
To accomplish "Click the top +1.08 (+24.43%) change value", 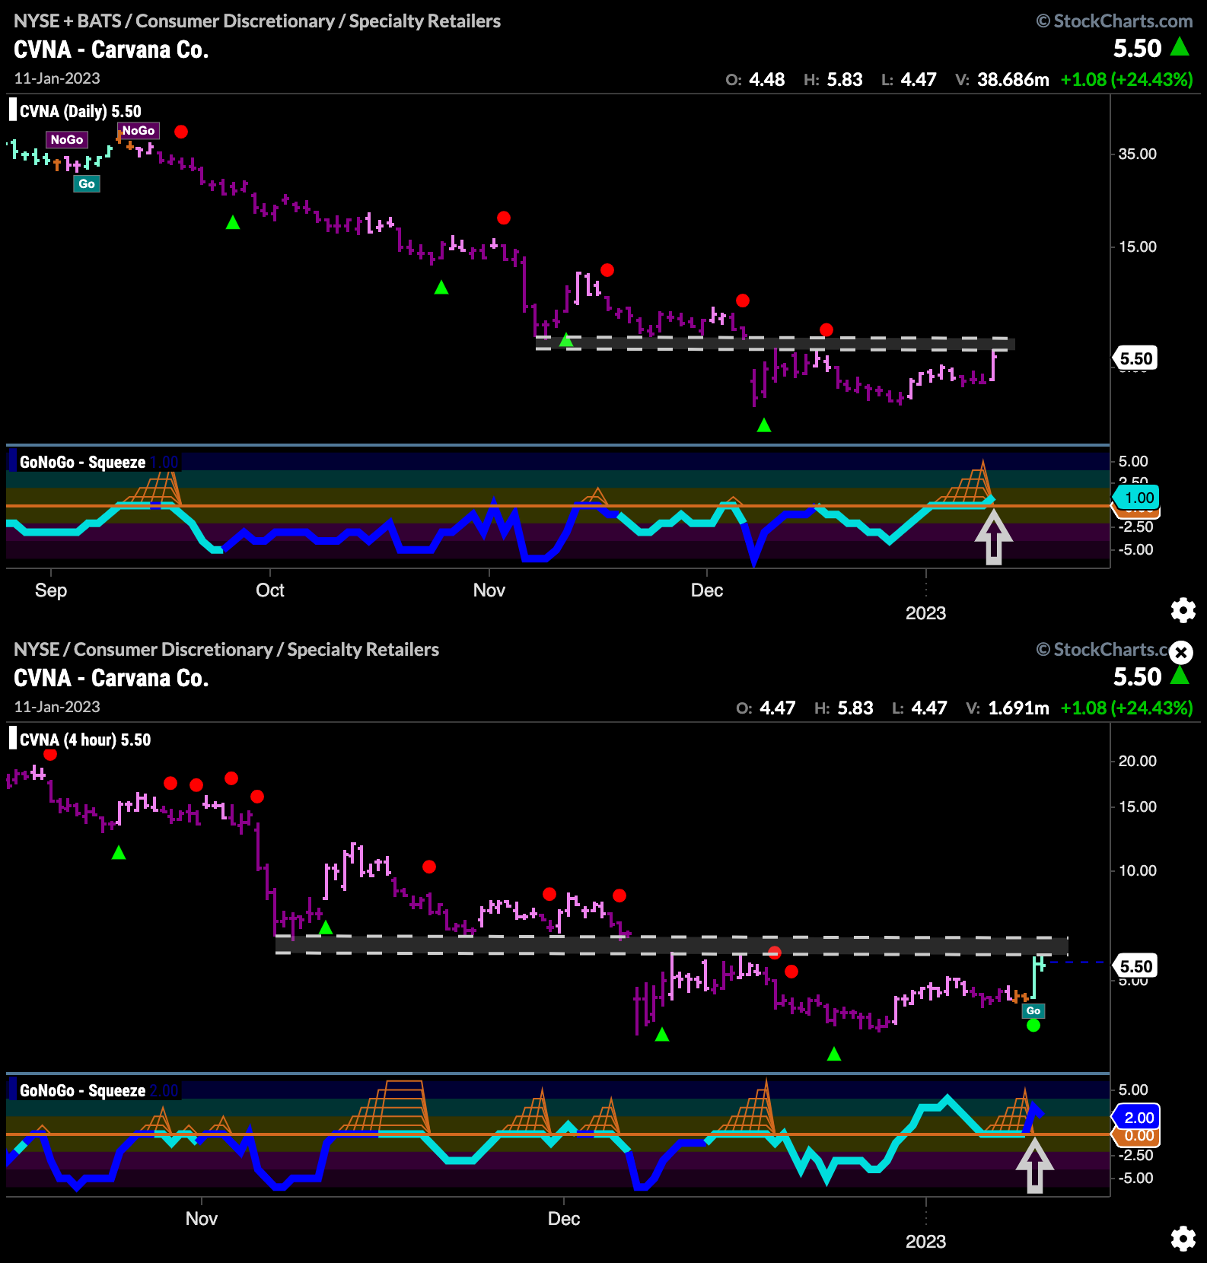I will pyautogui.click(x=1126, y=79).
